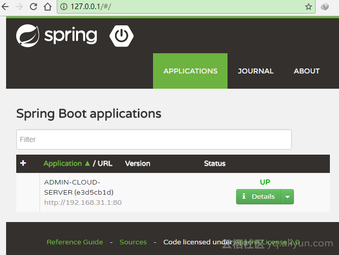Screen dimensions: 339x255
Task: Open the Sources link in footer
Action: (x=133, y=242)
